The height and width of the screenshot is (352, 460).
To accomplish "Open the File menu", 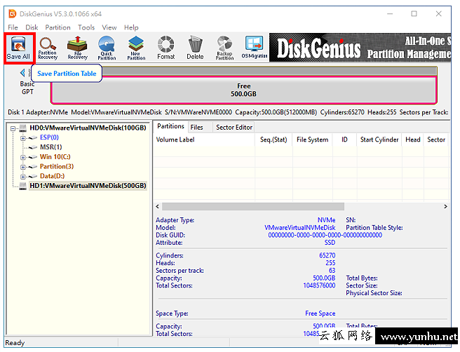I will point(13,27).
